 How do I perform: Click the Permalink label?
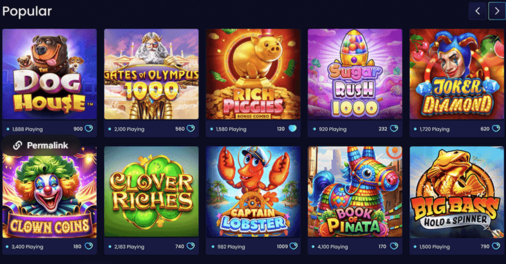click(47, 146)
